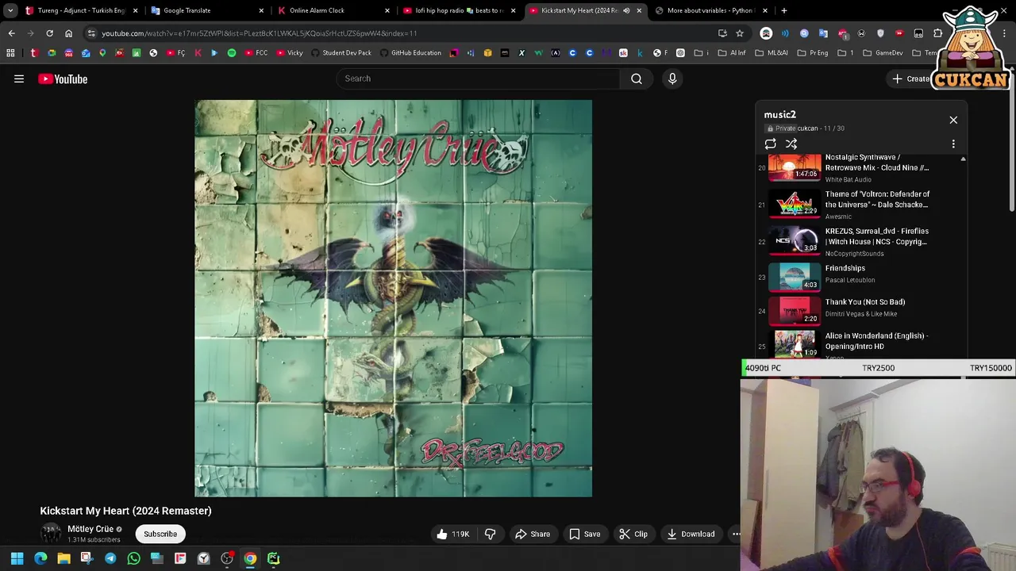Open the Create button
The height and width of the screenshot is (571, 1016).
910,79
